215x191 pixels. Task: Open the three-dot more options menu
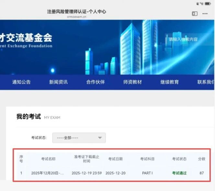point(205,14)
